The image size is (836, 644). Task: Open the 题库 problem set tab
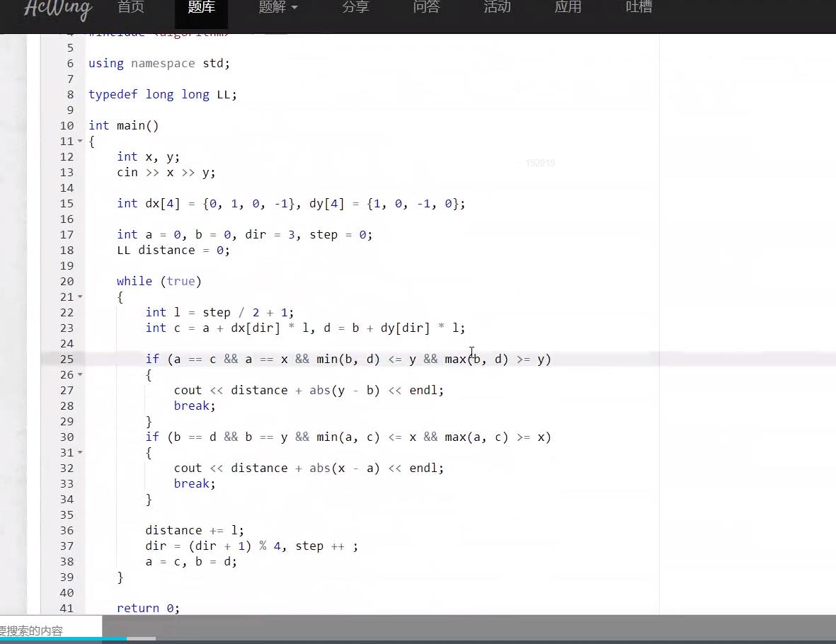coord(202,8)
